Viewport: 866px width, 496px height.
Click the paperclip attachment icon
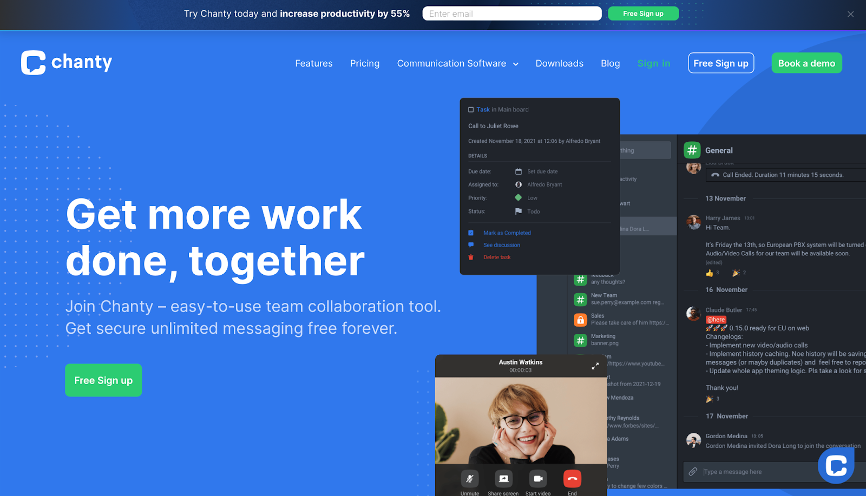[x=693, y=472]
